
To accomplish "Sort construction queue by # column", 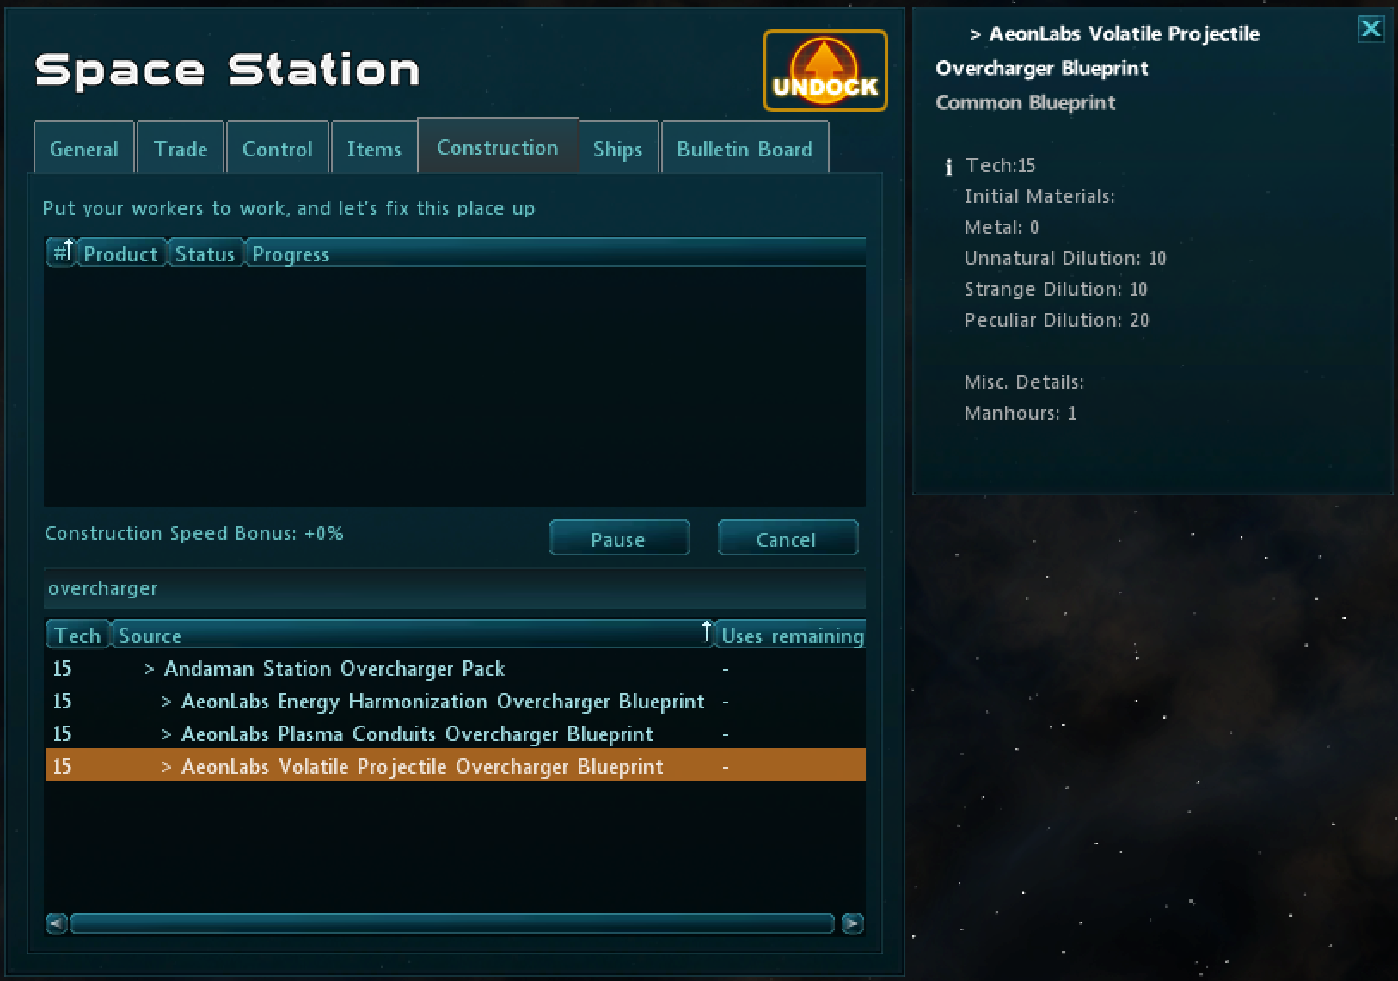I will point(61,253).
